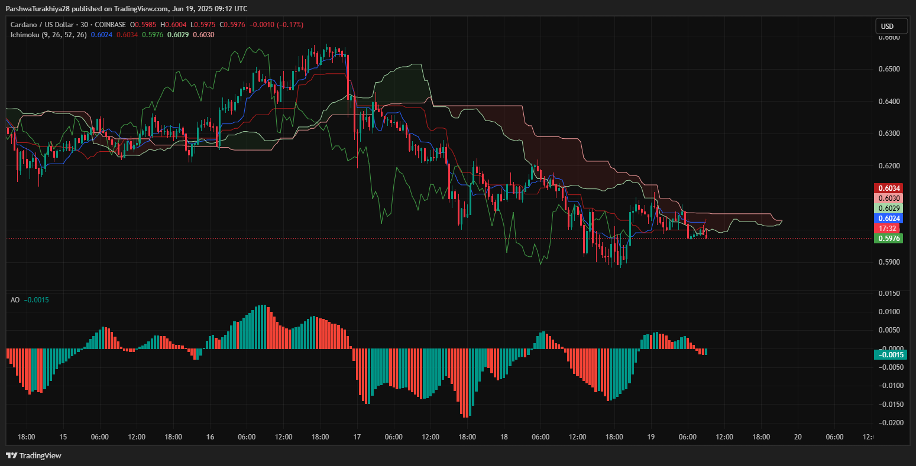Click the AO value tag -0.0015 on axis
This screenshot has width=916, height=466.
889,355
